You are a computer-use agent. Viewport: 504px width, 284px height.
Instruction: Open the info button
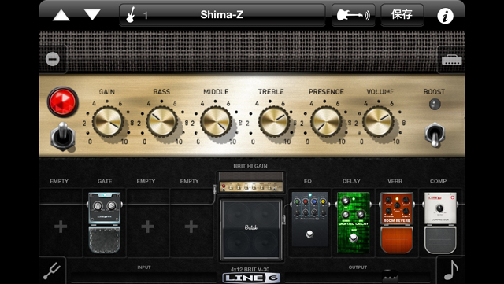tap(445, 16)
